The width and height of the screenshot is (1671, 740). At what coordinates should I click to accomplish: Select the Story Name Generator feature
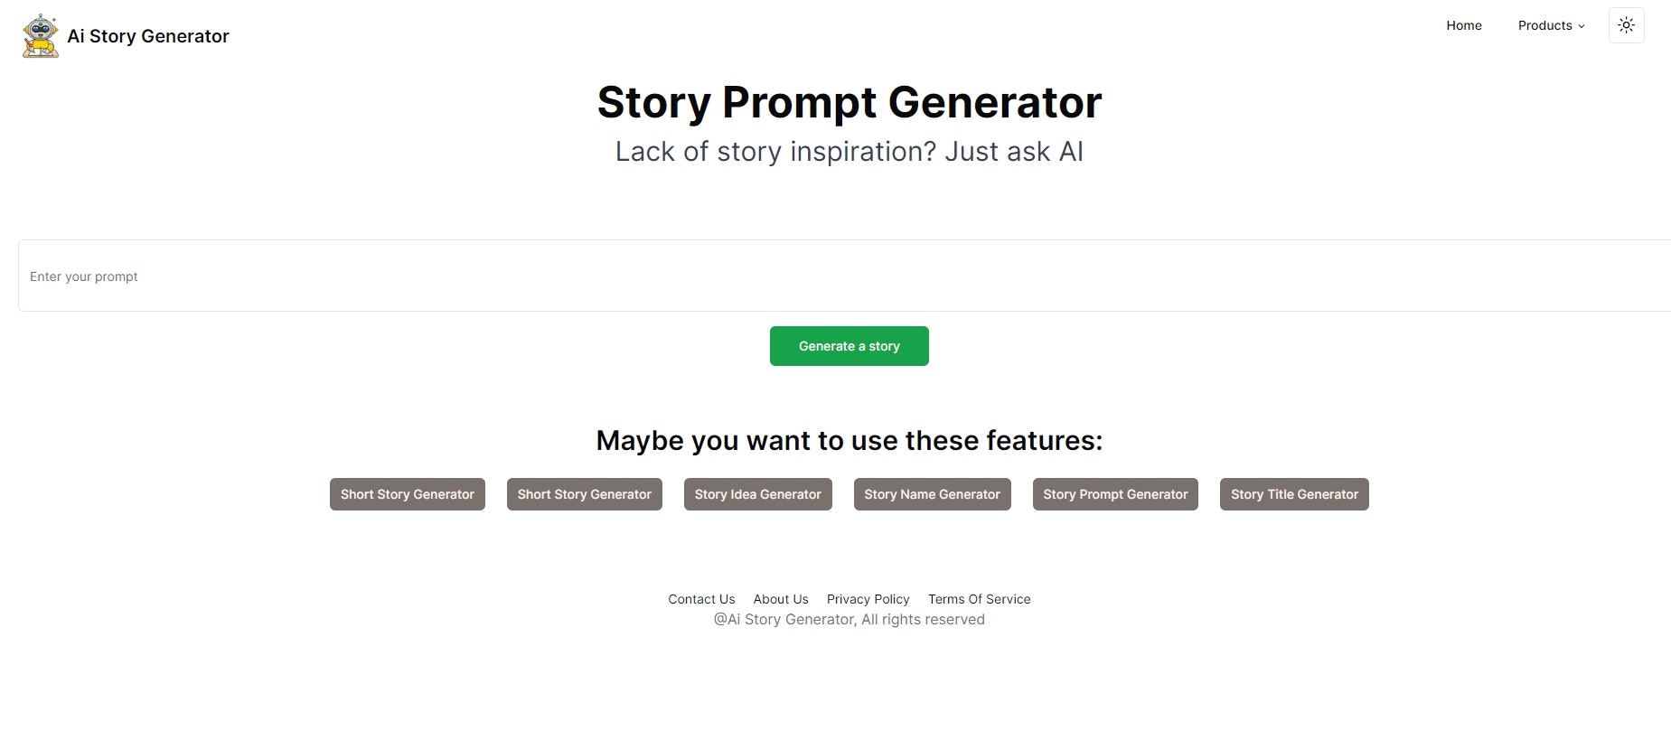(x=932, y=494)
